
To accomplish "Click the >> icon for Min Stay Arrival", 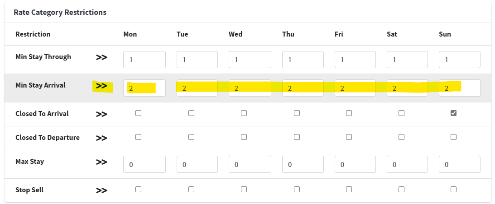I will click(x=101, y=86).
